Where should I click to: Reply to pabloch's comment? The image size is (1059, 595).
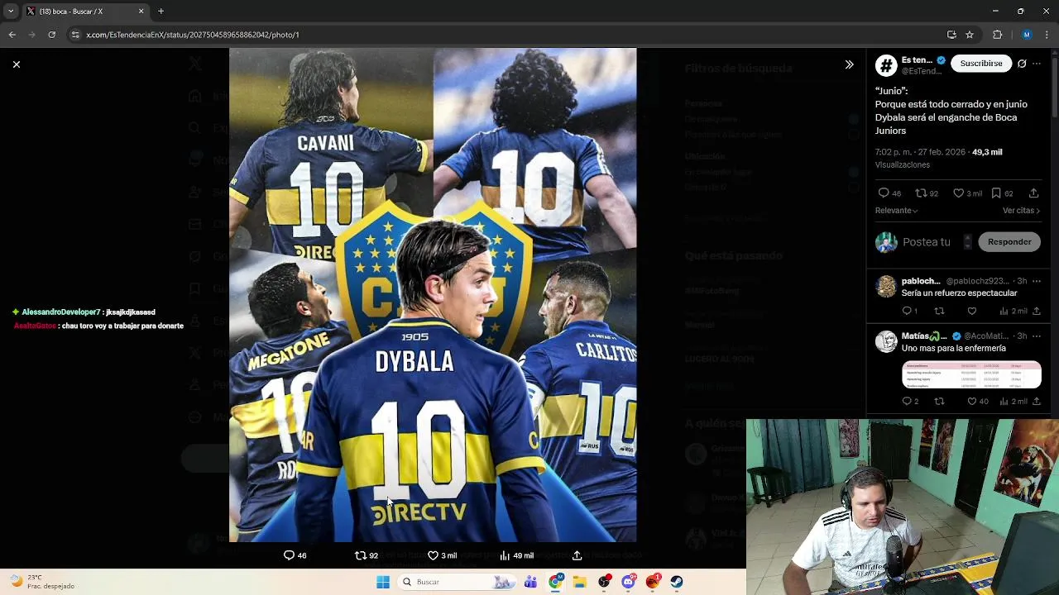[907, 312]
